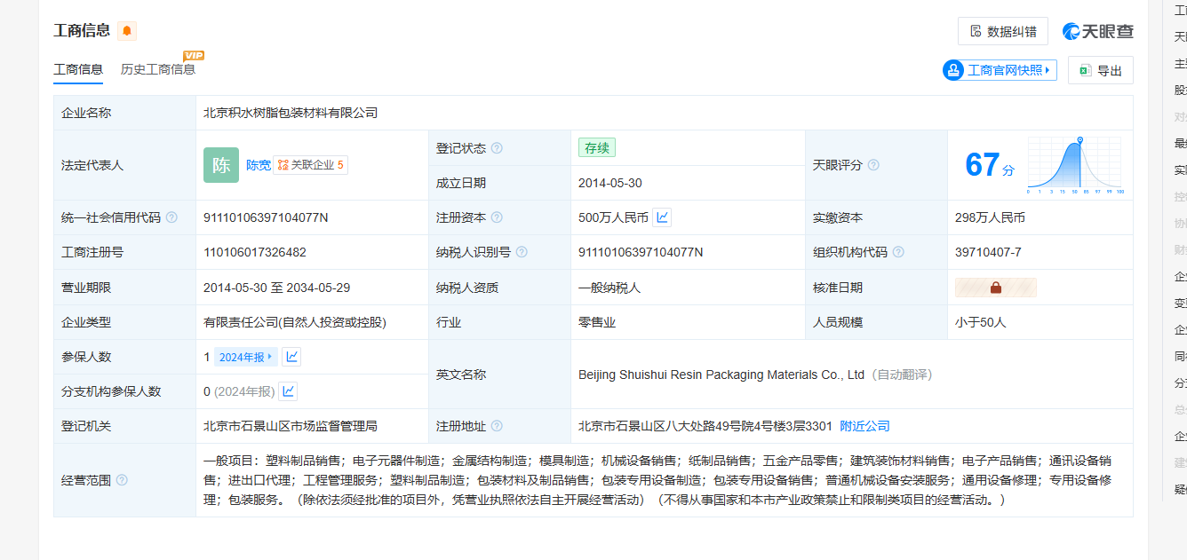
Task: Click help icon beside 组织机构代码
Action: 898,253
